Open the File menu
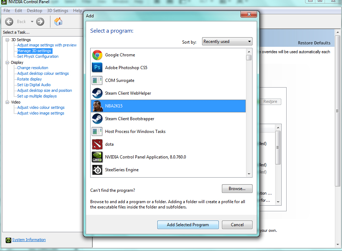The width and height of the screenshot is (342, 251). [x=7, y=10]
